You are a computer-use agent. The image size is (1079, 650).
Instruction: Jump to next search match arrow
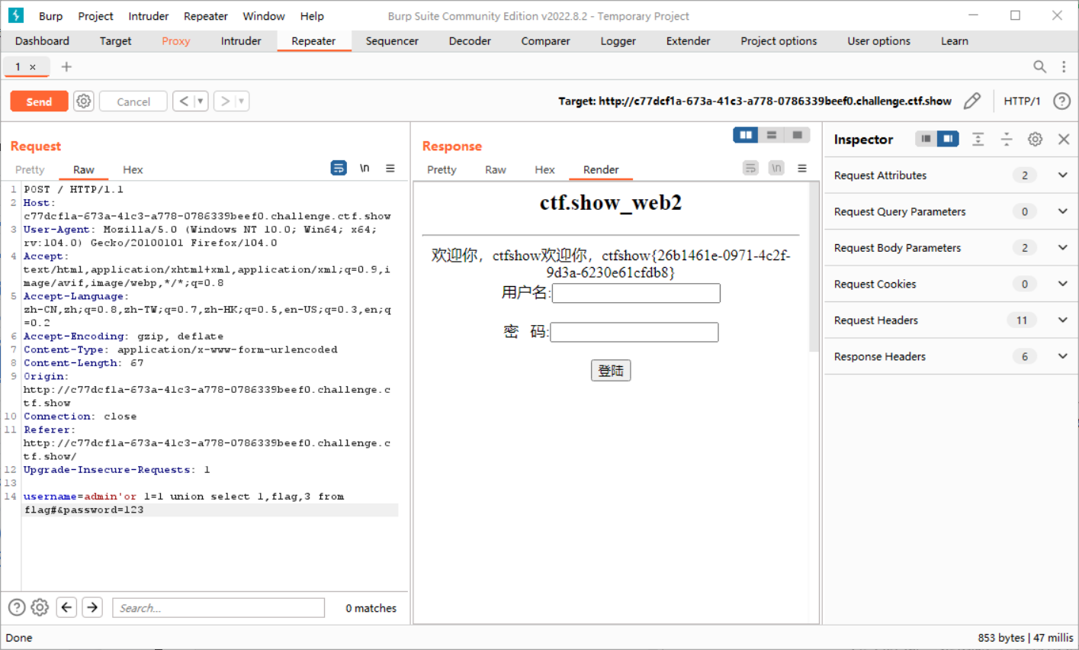92,607
